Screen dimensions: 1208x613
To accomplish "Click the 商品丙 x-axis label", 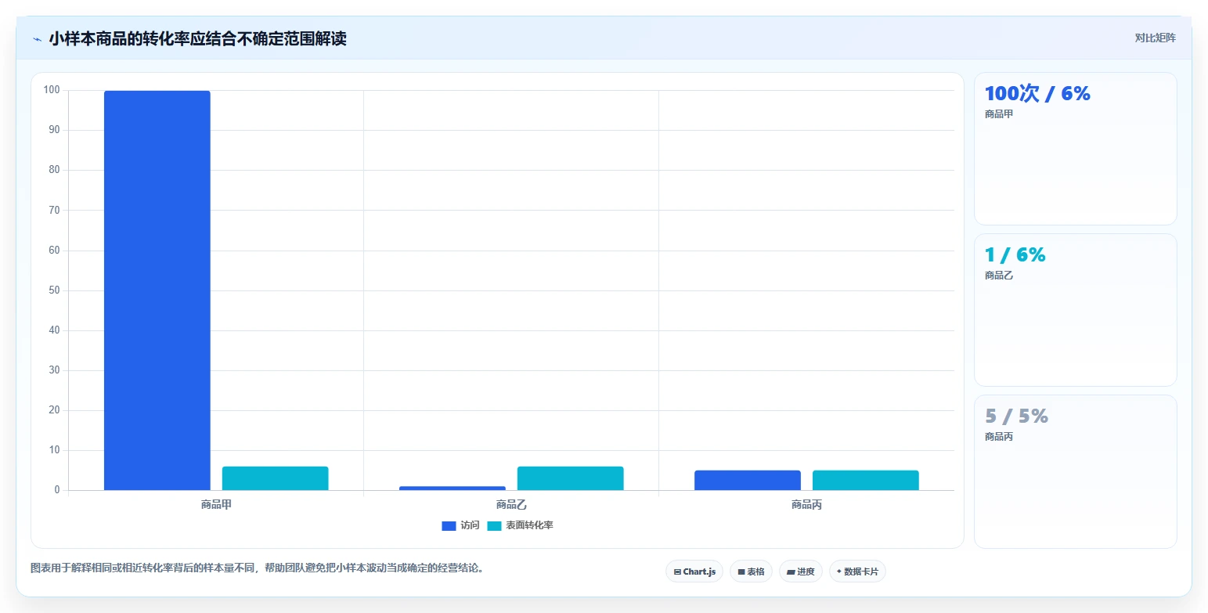I will (x=806, y=505).
